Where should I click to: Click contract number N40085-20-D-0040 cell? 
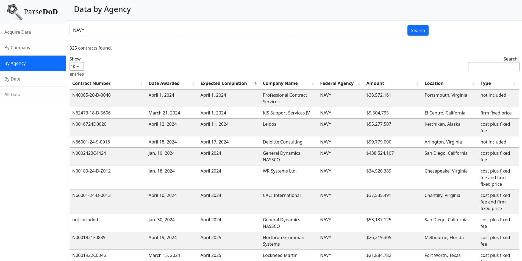(91, 95)
